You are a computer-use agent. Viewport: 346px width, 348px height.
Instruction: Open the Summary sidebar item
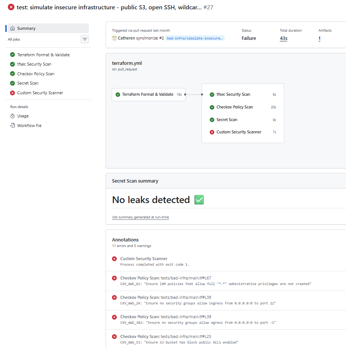[x=48, y=28]
